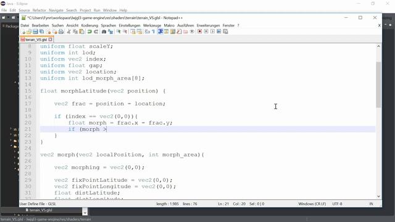Click the Save Recorded Macro icon

tap(225, 31)
